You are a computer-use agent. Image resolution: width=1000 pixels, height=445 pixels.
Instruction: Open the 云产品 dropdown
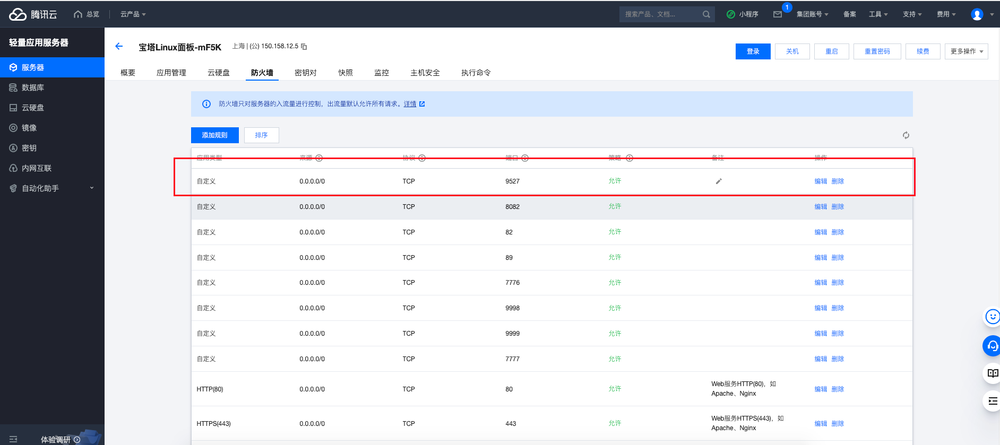click(x=133, y=14)
